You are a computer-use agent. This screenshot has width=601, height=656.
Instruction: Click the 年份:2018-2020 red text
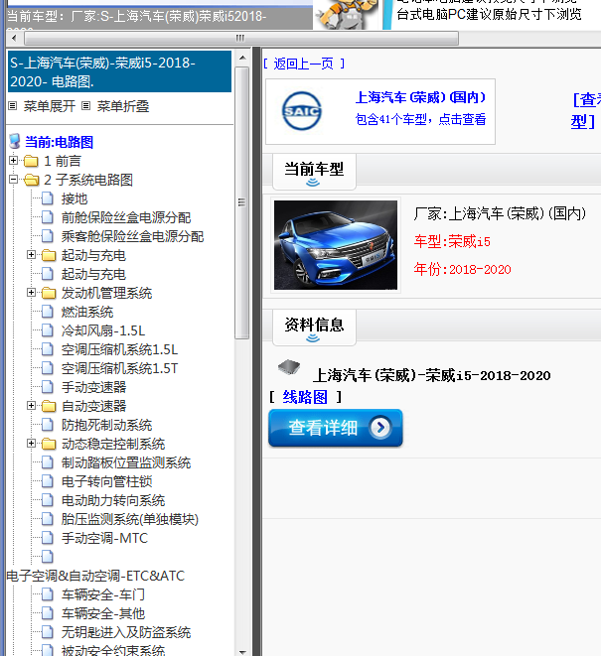462,269
